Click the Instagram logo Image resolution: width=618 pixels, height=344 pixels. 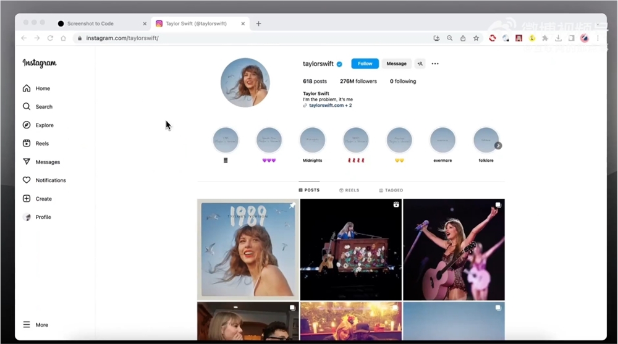point(40,63)
